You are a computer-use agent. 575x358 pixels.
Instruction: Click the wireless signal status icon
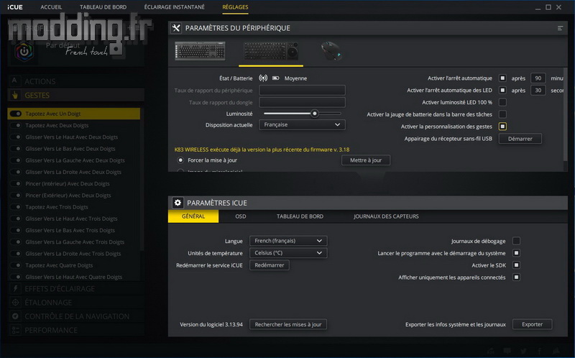pos(263,78)
